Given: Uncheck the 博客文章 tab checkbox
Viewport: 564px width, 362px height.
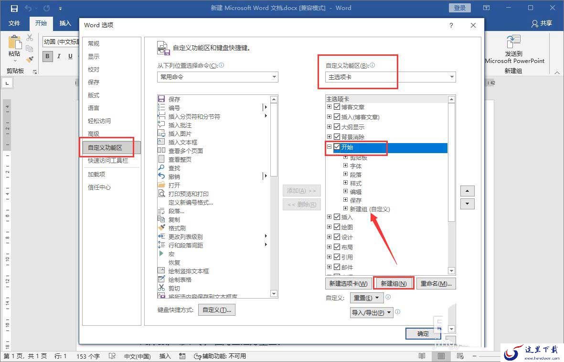Looking at the screenshot, I should (x=337, y=107).
